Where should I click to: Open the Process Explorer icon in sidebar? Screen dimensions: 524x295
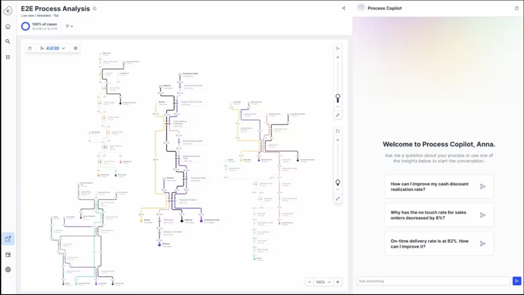[x=8, y=238]
